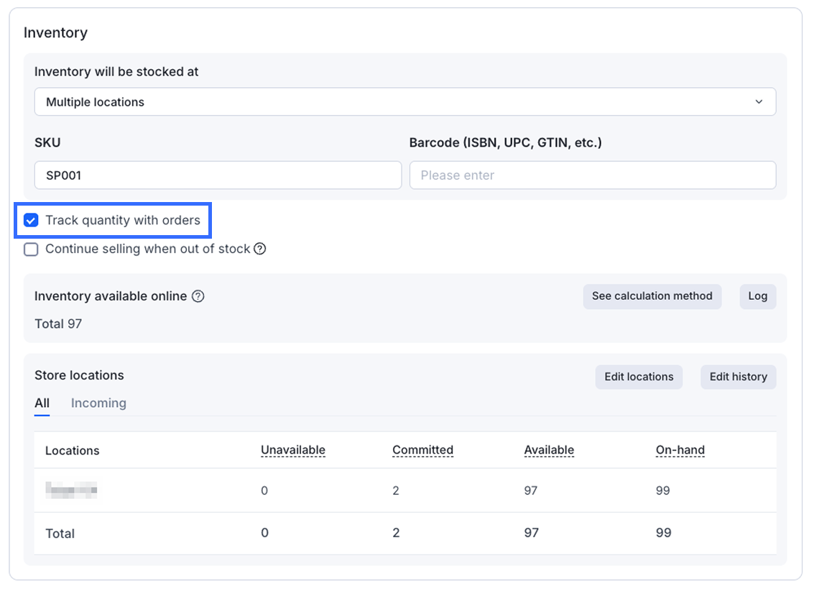Click help icon next to Inventory available online

(x=198, y=296)
